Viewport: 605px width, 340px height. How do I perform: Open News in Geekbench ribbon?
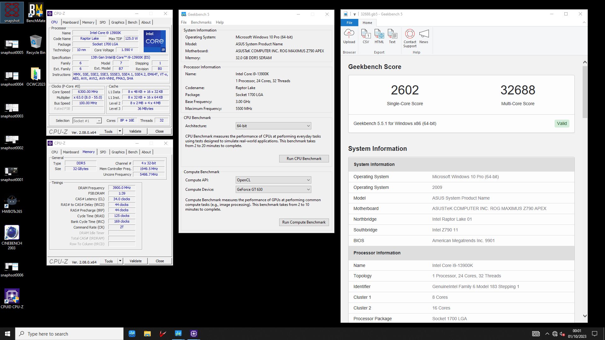coord(424,37)
